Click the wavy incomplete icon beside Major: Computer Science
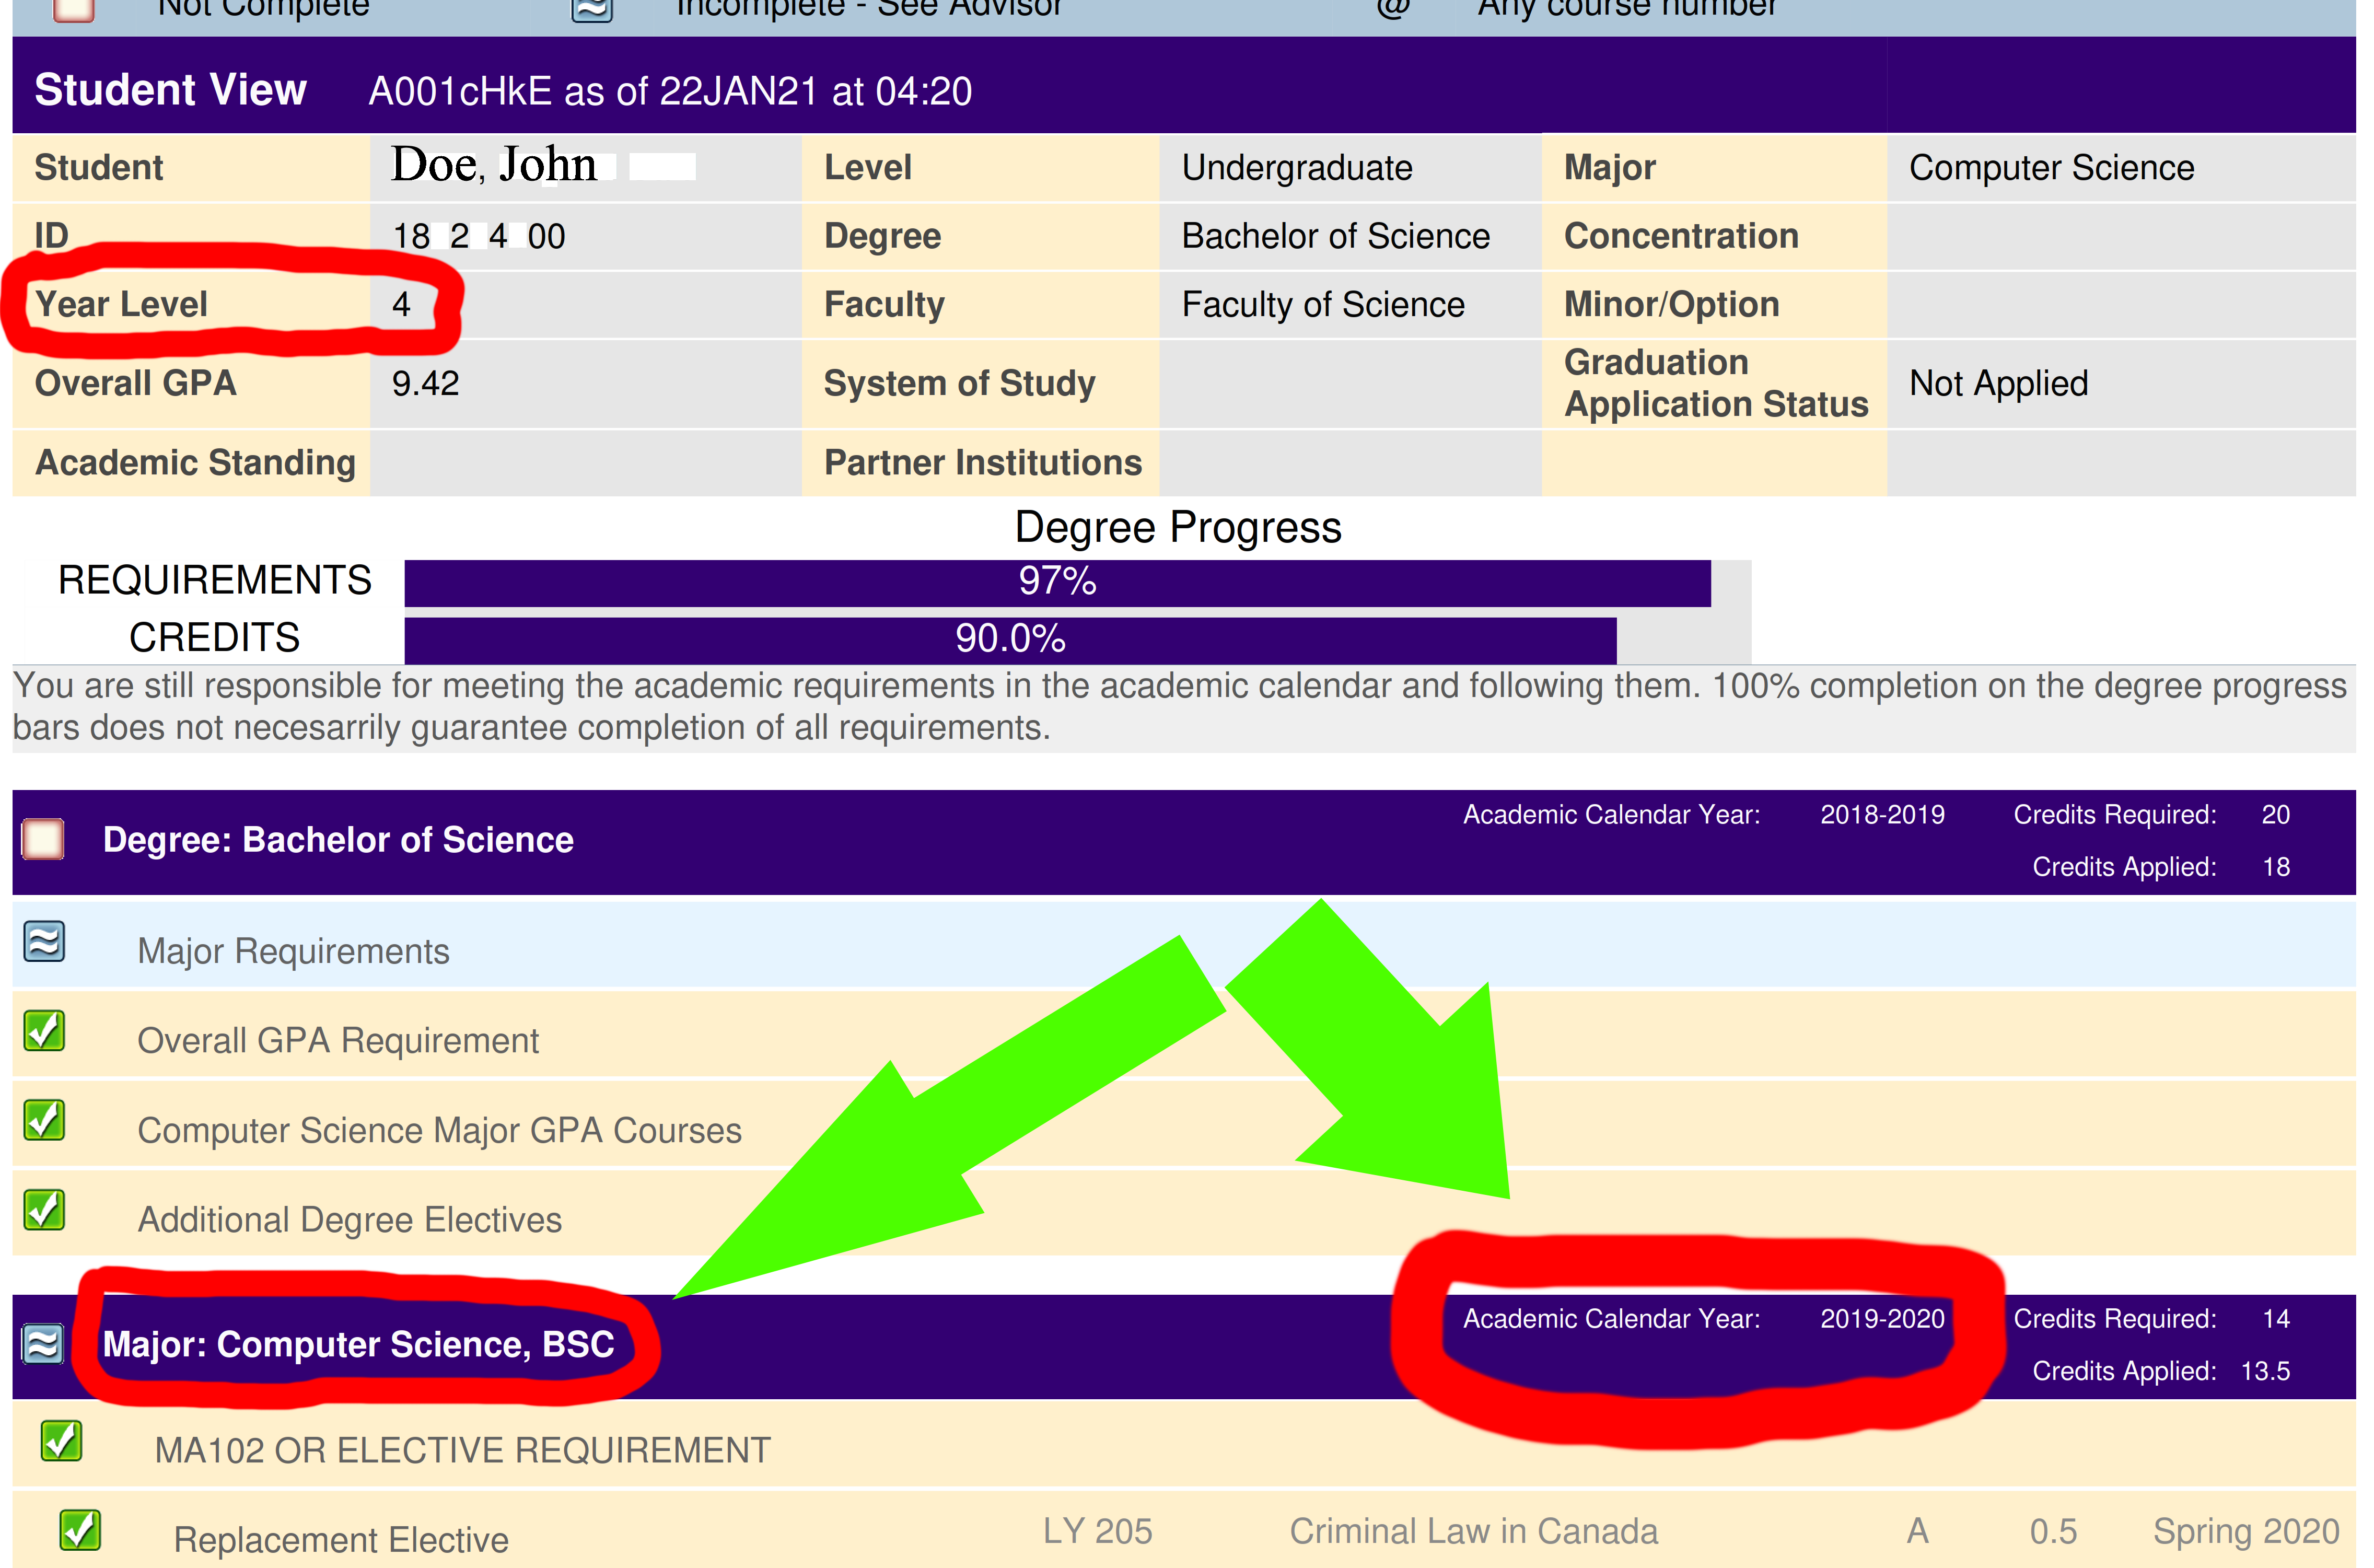 click(x=43, y=1344)
